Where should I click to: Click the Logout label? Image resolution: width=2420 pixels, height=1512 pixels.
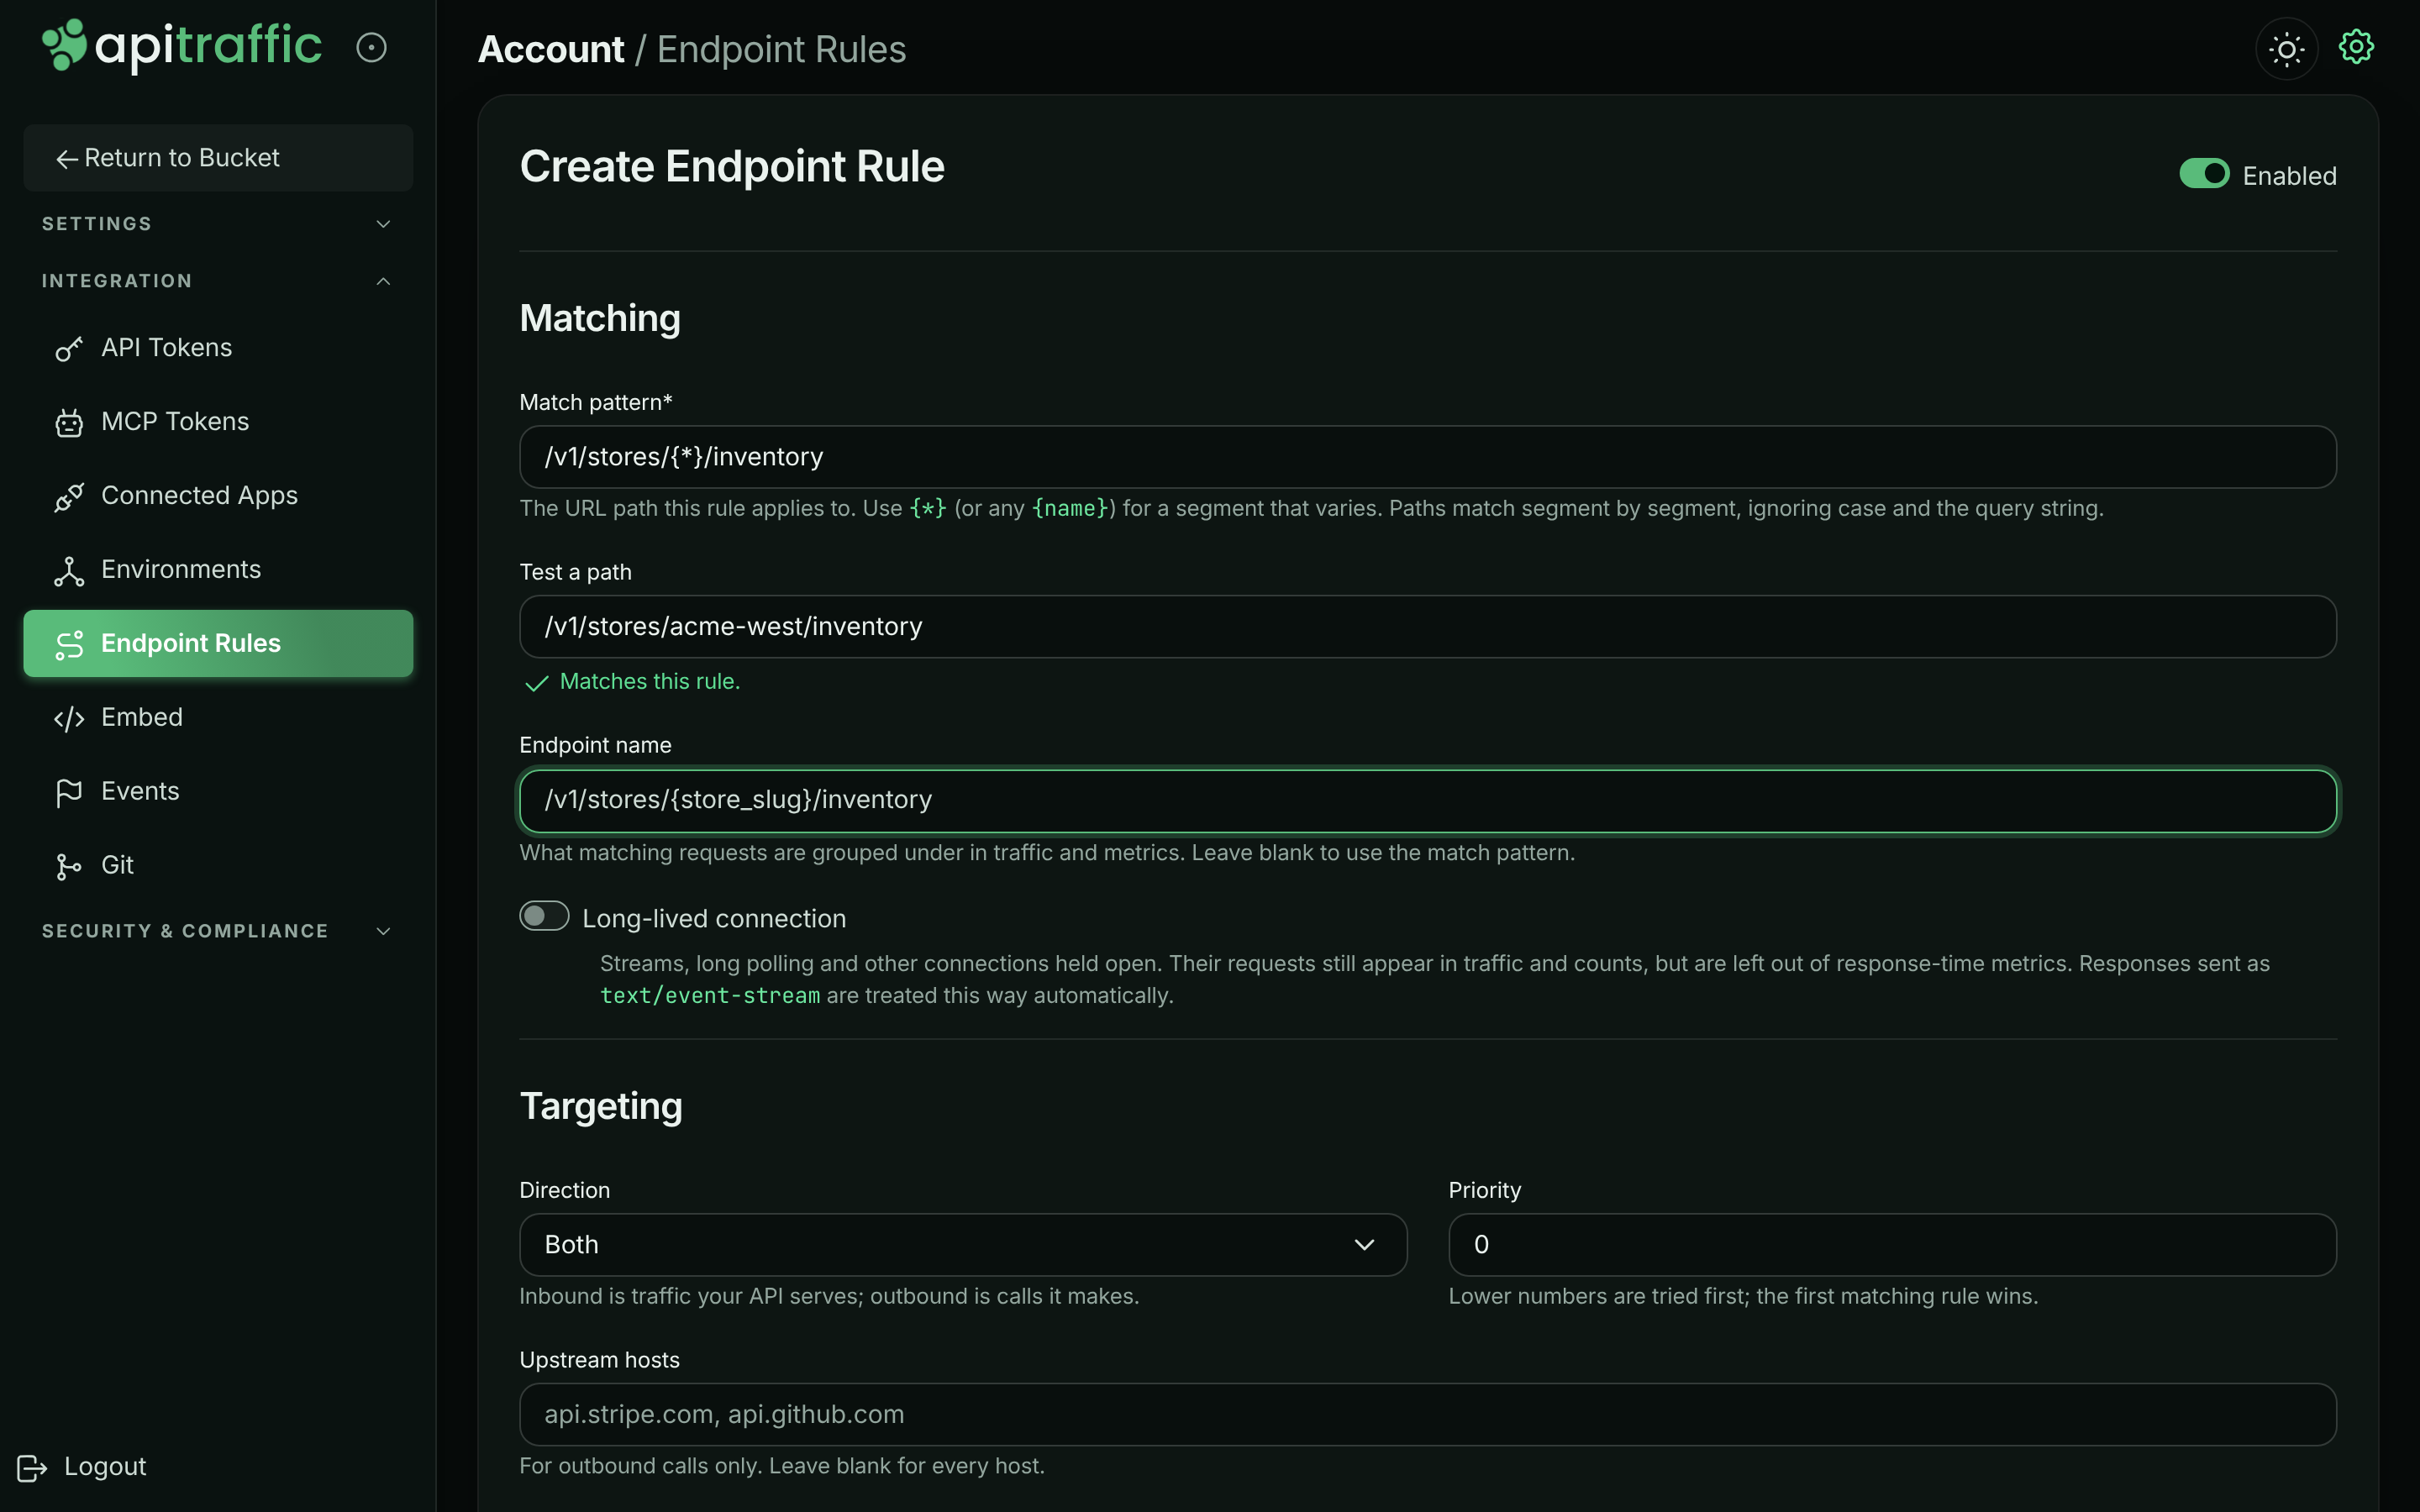point(105,1467)
